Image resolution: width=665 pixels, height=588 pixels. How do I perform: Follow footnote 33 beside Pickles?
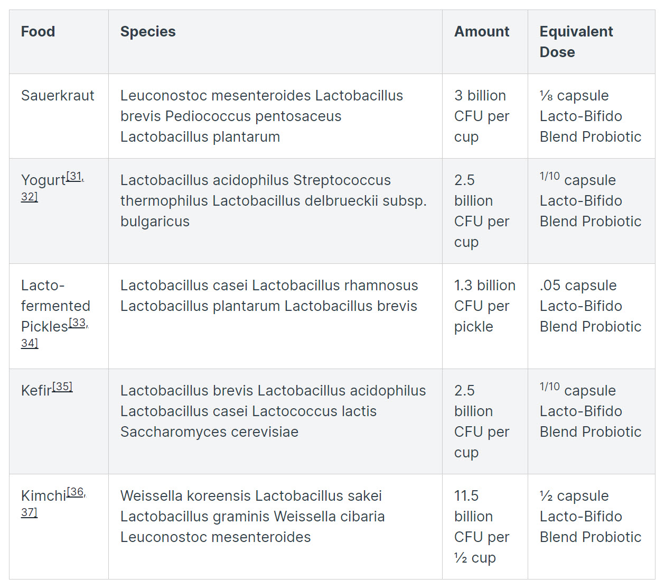point(78,323)
